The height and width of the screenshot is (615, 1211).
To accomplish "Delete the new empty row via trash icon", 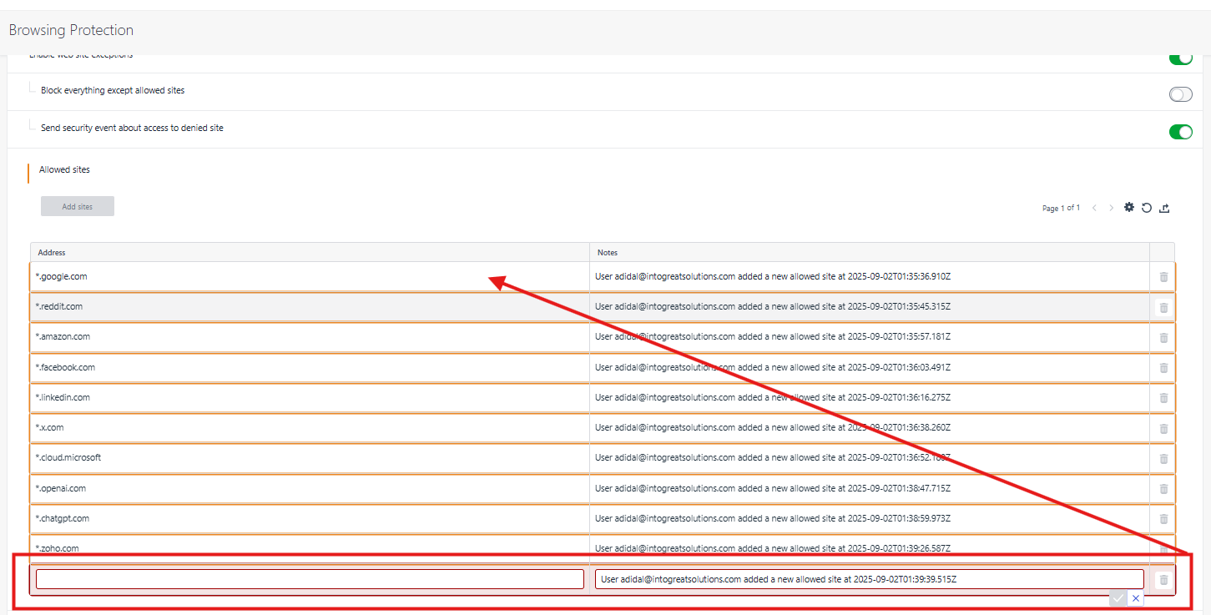I will click(1163, 579).
